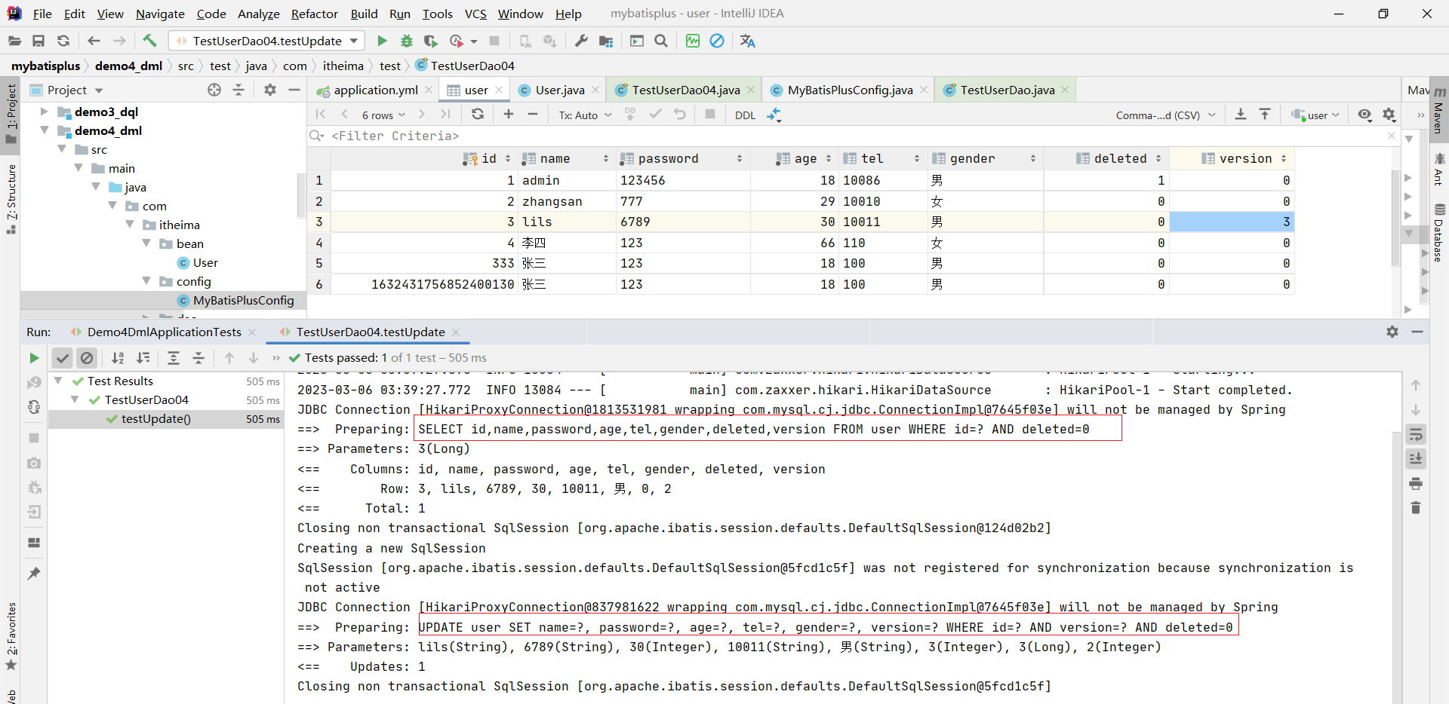Viewport: 1449px width, 704px height.
Task: Collapse the Test Results tree node
Action: point(58,381)
